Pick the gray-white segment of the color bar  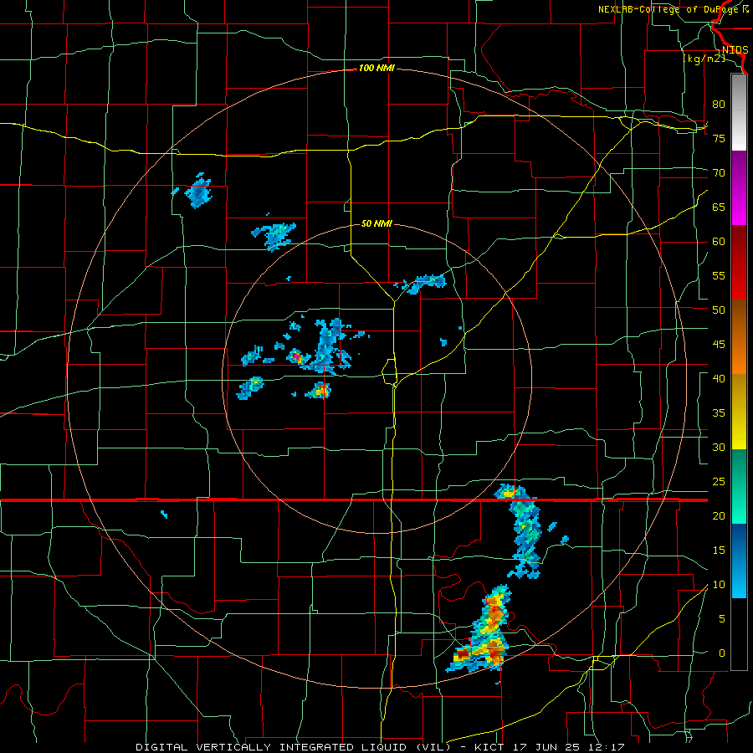739,112
